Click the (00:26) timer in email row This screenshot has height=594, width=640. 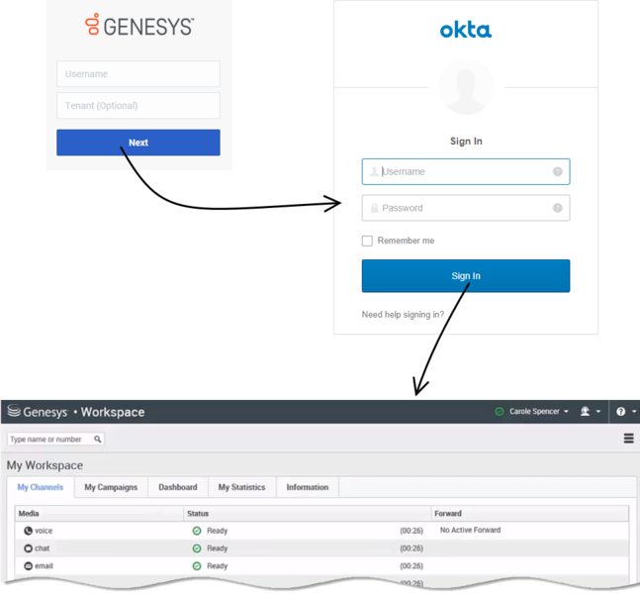[411, 566]
